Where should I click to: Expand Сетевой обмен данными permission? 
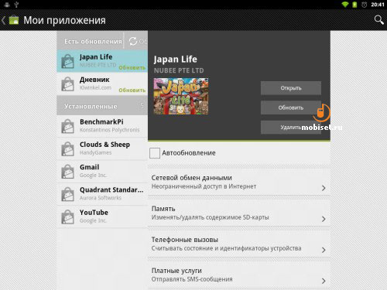pos(239,182)
